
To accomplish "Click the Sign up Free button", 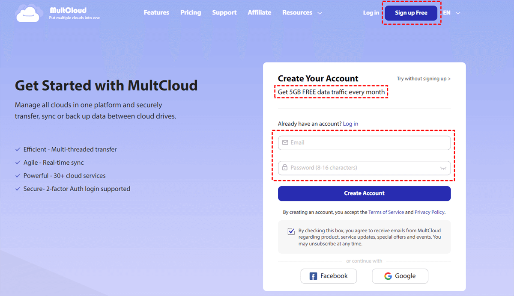I will click(411, 13).
